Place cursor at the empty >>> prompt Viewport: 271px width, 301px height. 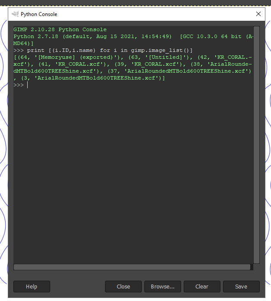click(x=27, y=85)
